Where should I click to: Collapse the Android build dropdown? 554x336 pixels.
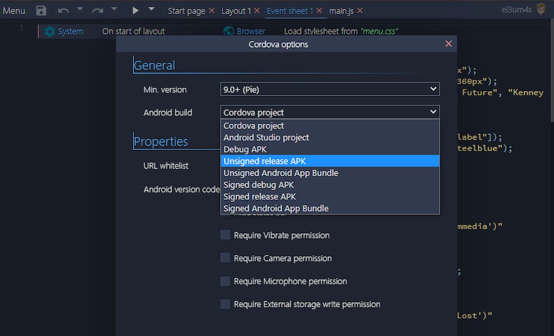pos(330,112)
